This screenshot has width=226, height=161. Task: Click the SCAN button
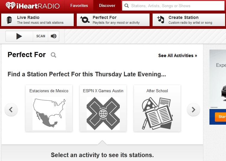(41, 36)
